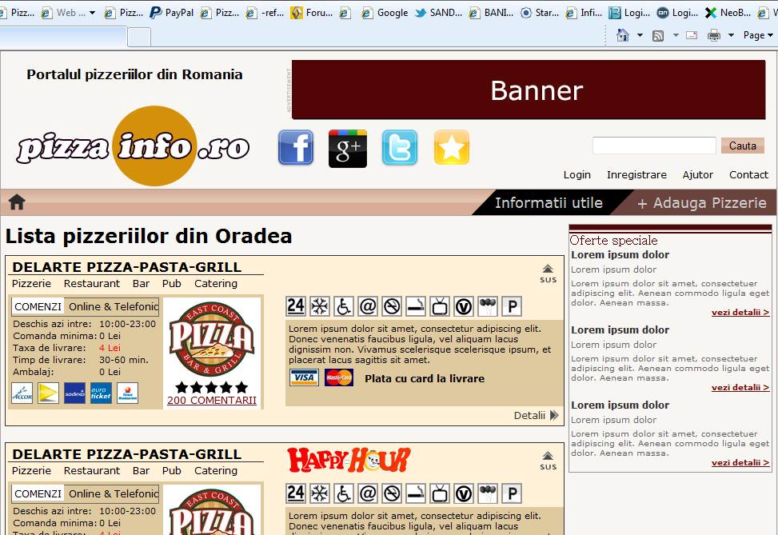Open the Google favorite
This screenshot has height=535, width=778.
pos(385,13)
